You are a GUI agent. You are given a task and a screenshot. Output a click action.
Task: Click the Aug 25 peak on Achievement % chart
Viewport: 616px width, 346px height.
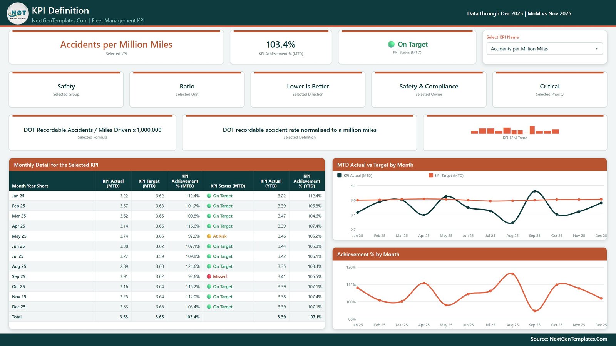(x=512, y=274)
